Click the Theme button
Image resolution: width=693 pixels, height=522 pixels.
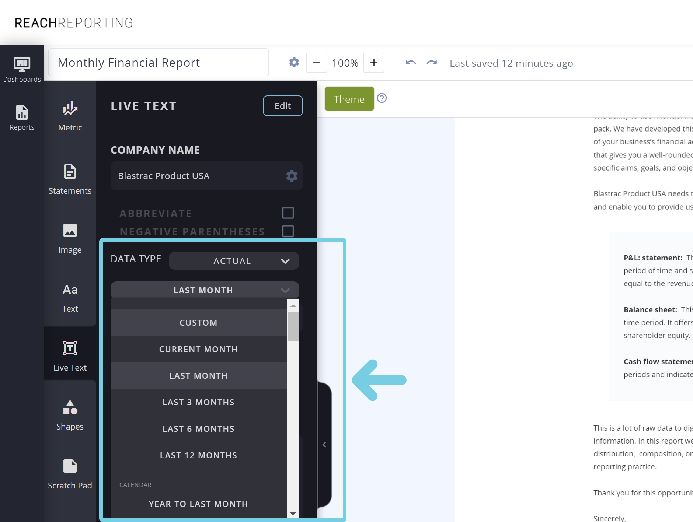point(349,99)
